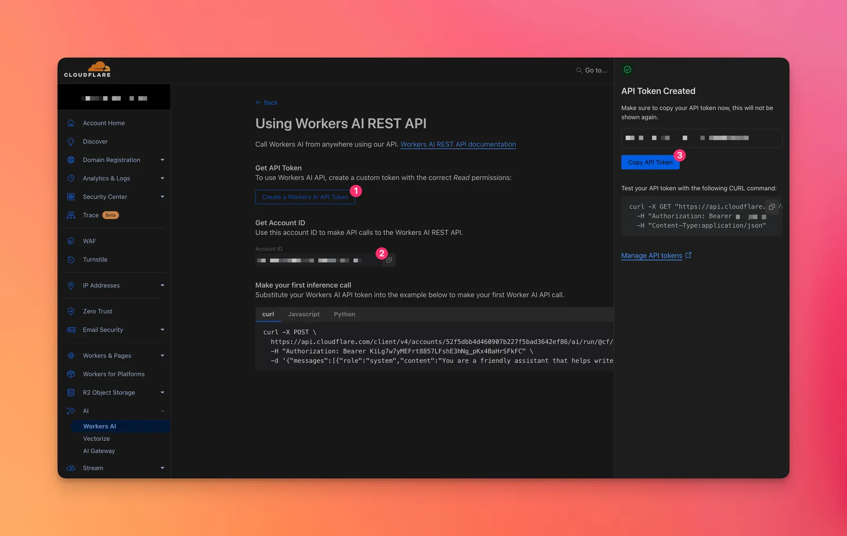This screenshot has height=536, width=847.
Task: Copy the CURL command via its copy icon
Action: 771,207
